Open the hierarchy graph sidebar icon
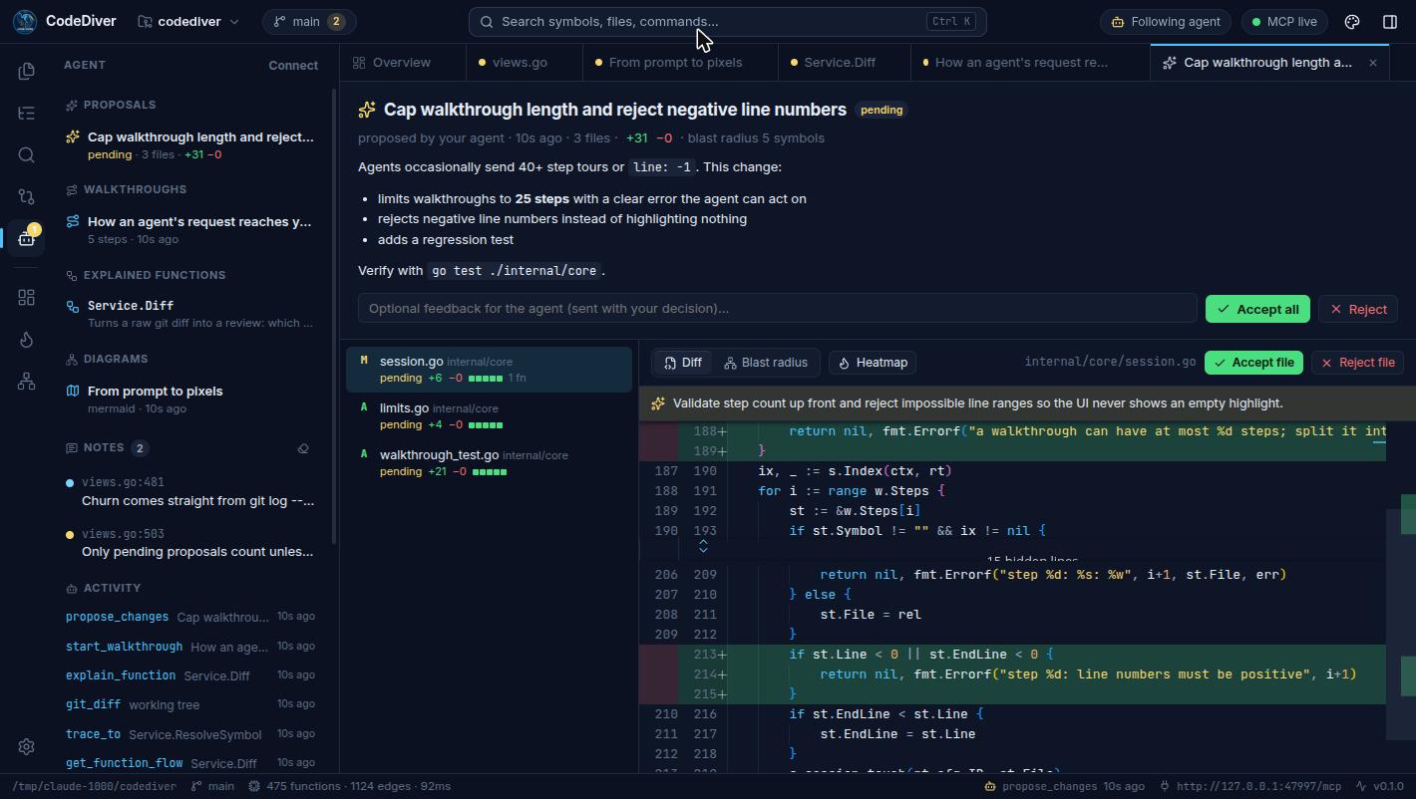 coord(27,382)
